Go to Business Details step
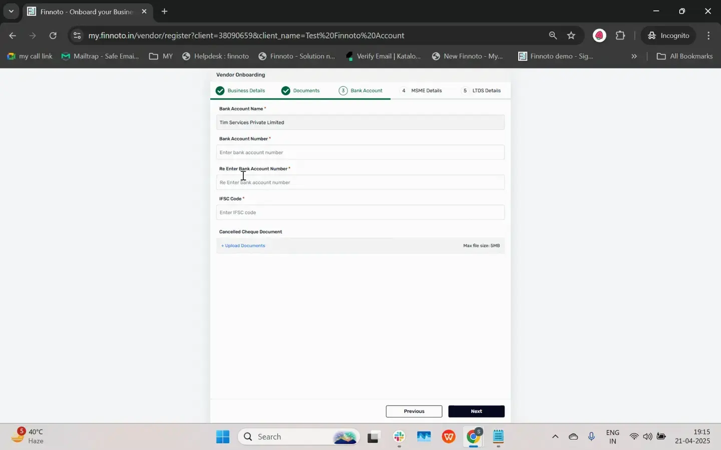This screenshot has width=721, height=450. pos(240,90)
